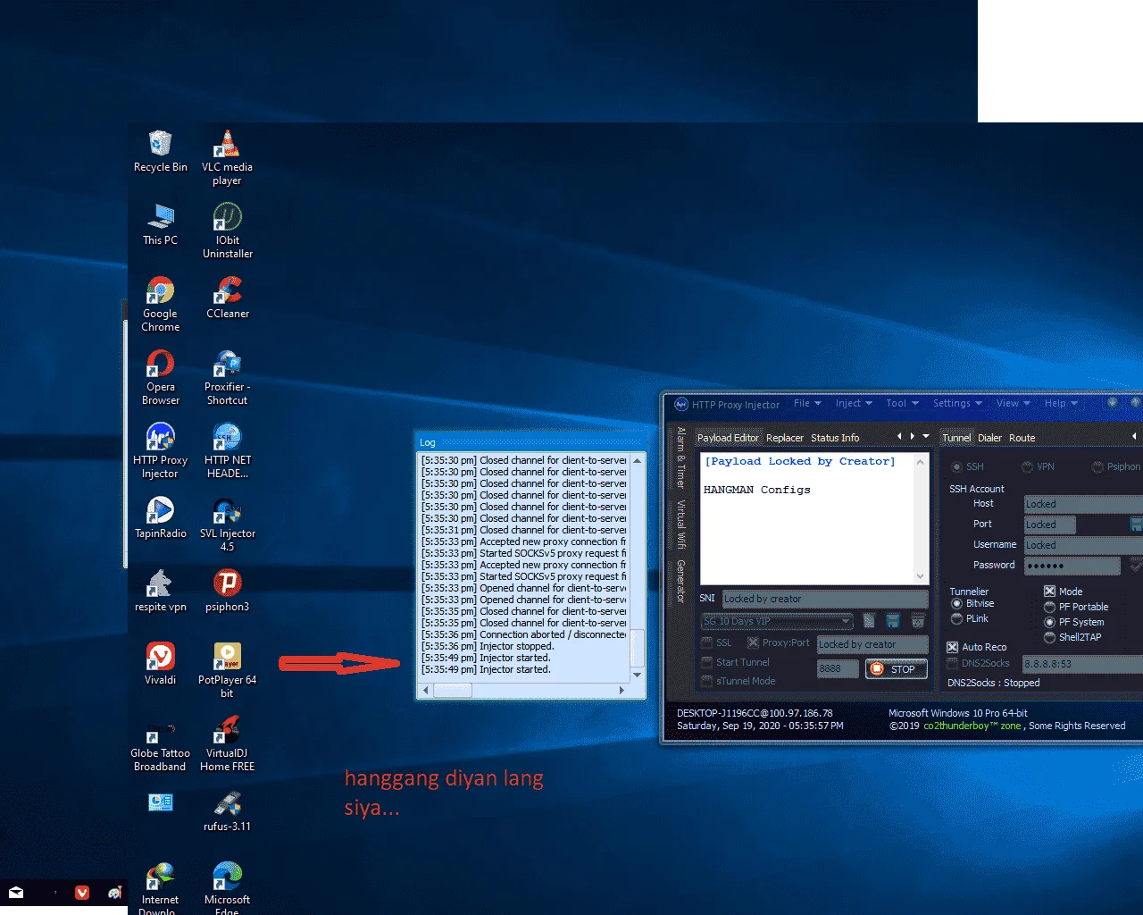Open VLC media player desktop icon

[227, 157]
